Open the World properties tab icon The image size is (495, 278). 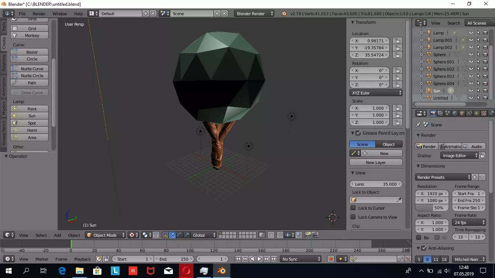click(455, 113)
